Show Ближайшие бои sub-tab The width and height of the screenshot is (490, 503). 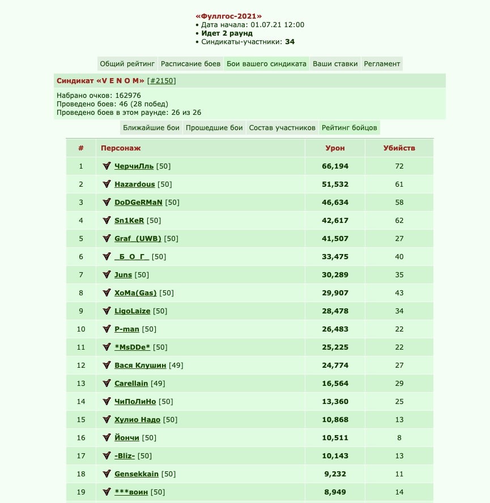pos(151,128)
